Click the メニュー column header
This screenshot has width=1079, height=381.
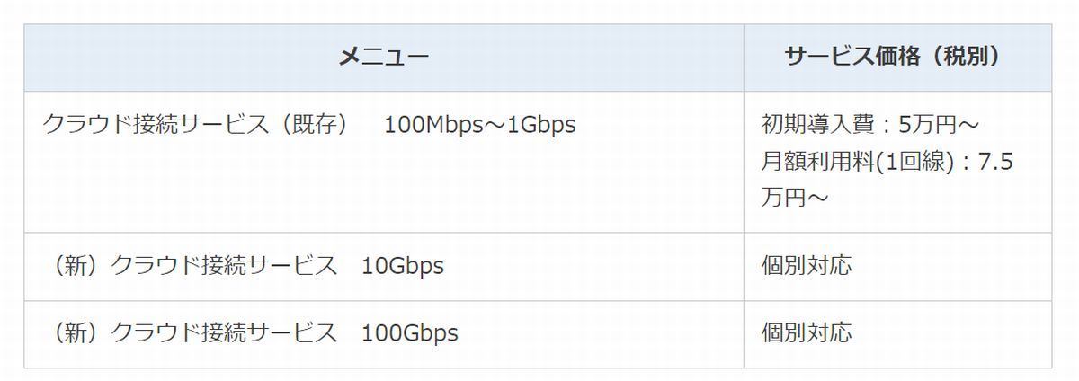tap(383, 58)
